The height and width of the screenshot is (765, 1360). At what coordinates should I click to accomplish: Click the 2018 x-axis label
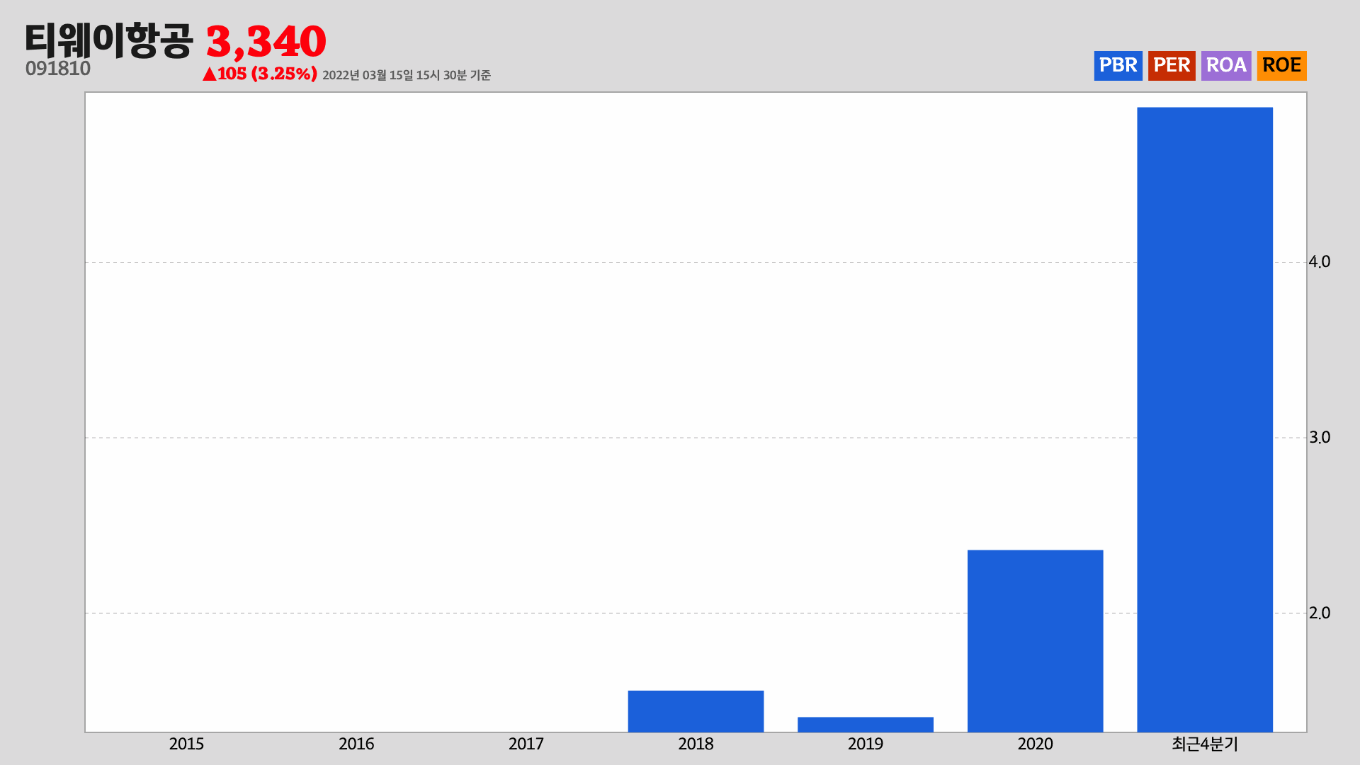point(696,744)
